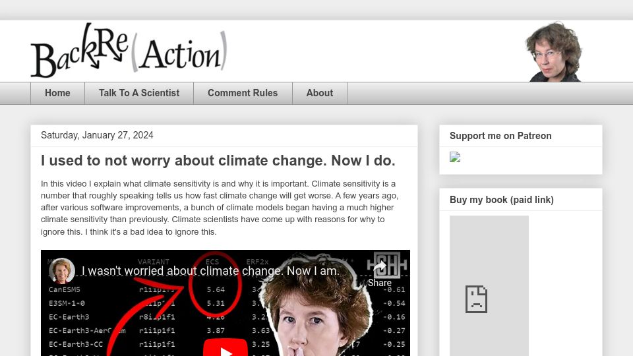Click the date Saturday, January 27, 2024
633x356 pixels.
(97, 135)
